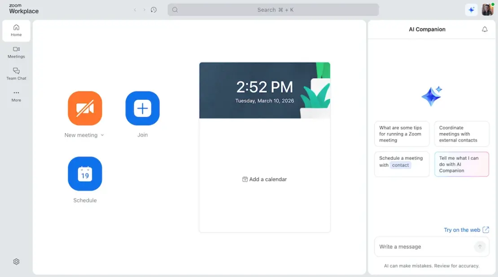Open your profile picture menu

coord(487,9)
